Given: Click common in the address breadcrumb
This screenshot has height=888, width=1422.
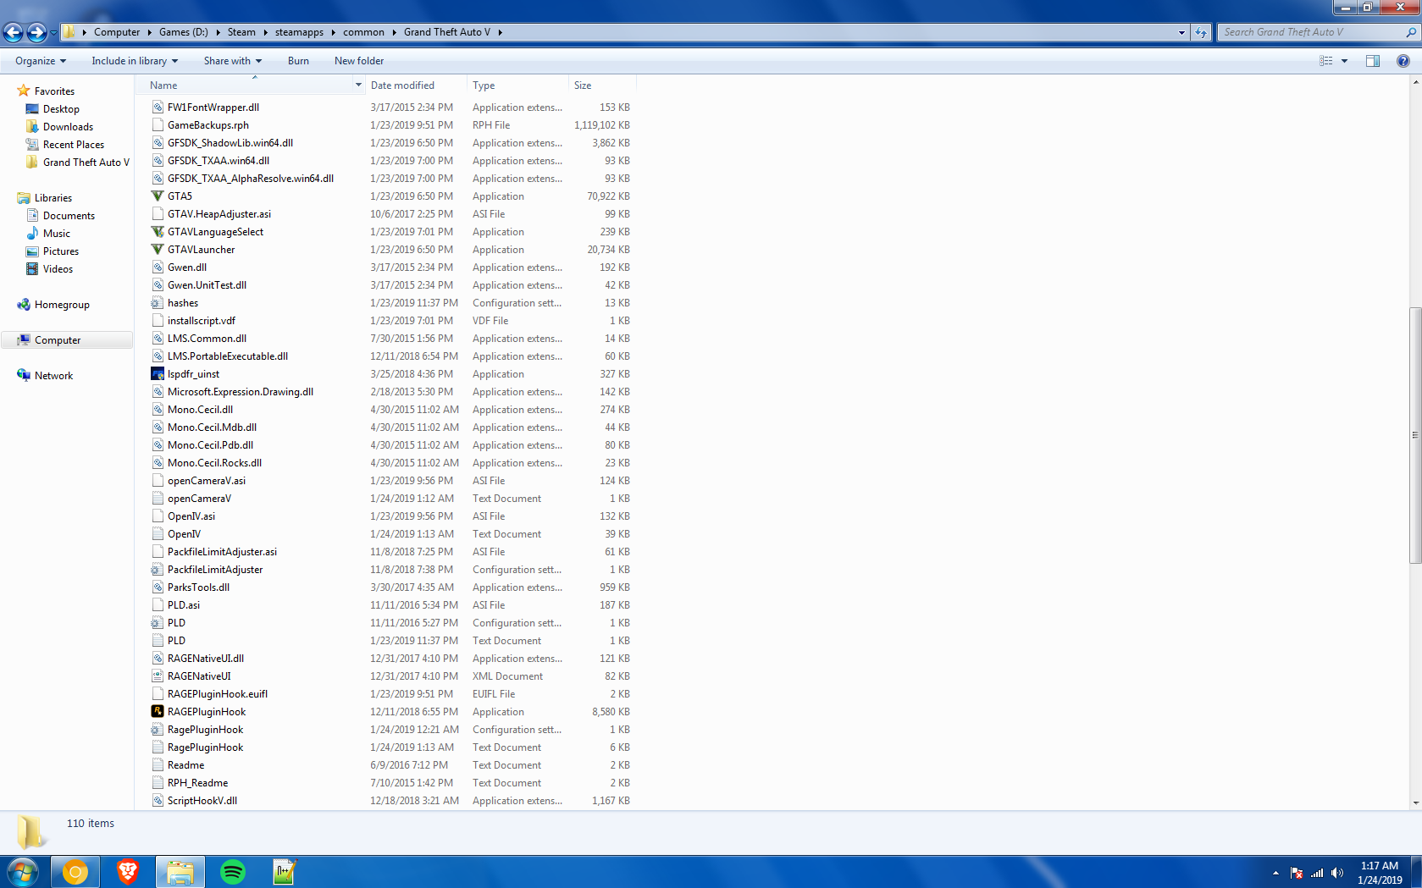Looking at the screenshot, I should click(363, 32).
